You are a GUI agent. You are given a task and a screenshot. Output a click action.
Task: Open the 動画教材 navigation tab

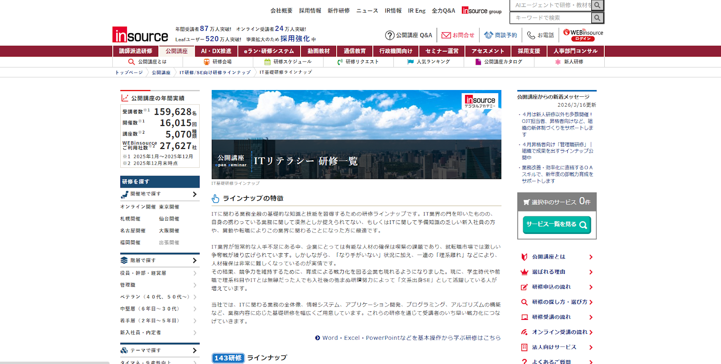(319, 51)
